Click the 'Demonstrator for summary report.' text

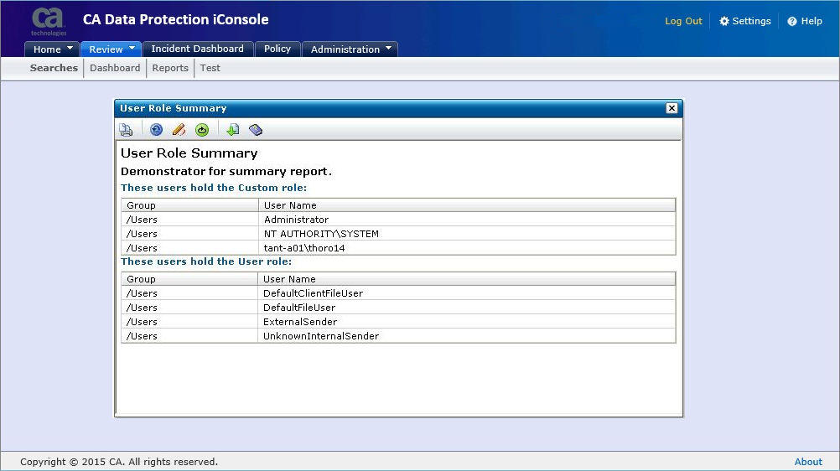226,172
